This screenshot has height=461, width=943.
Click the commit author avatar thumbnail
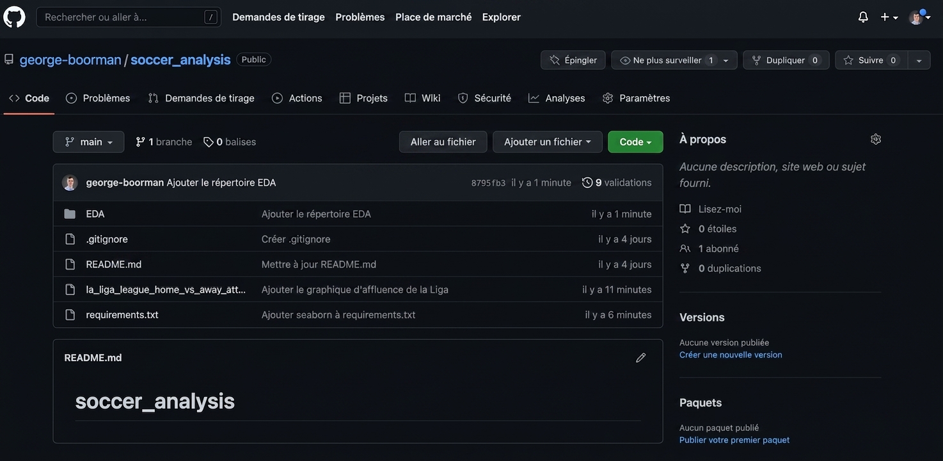[x=70, y=182]
